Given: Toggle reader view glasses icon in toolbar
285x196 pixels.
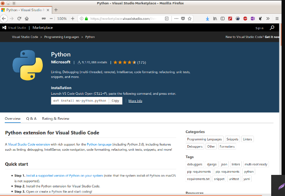Looking at the screenshot, I should click(44, 19).
